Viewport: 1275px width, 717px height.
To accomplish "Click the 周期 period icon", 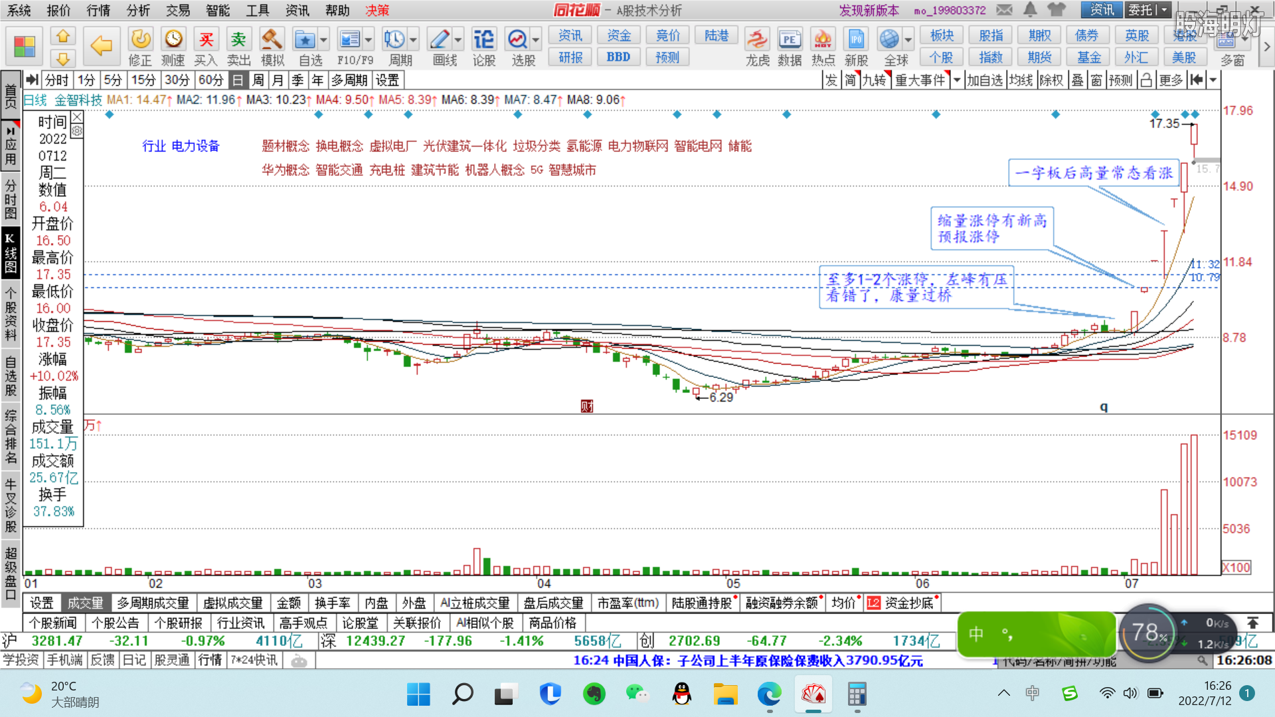I will (x=394, y=39).
